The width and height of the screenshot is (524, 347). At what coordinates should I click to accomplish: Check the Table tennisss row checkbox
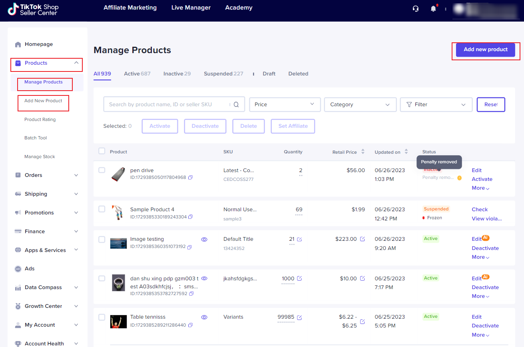coord(102,317)
